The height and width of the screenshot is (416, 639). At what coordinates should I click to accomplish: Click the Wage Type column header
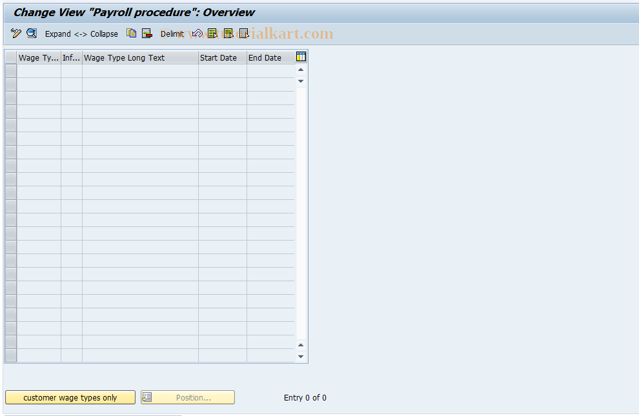pos(39,58)
